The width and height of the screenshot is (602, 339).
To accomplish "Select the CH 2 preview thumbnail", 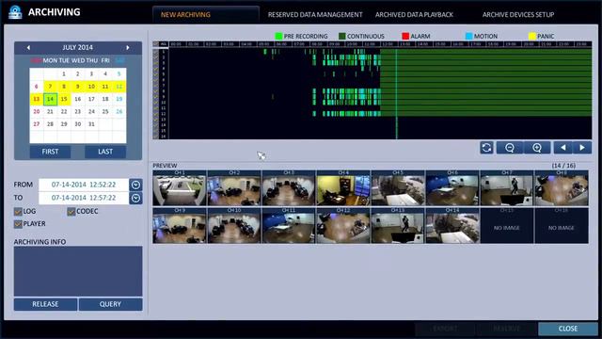I will coord(234,188).
